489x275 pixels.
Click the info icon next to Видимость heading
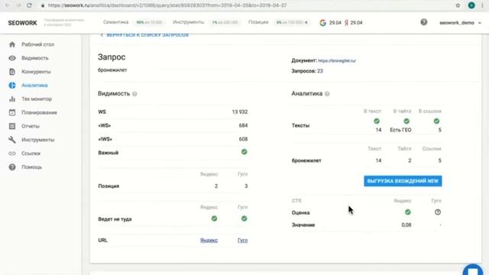click(134, 94)
